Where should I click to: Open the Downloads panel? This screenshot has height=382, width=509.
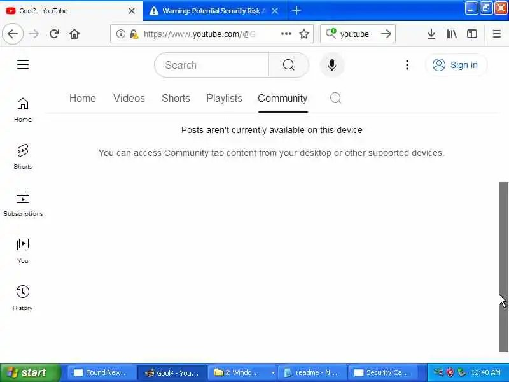tap(431, 34)
